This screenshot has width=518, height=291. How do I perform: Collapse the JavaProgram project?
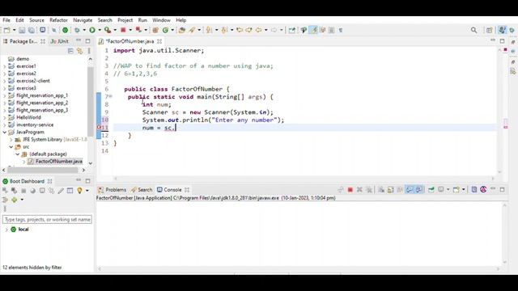point(5,133)
